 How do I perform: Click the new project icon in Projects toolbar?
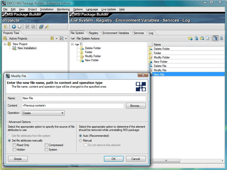(6, 27)
